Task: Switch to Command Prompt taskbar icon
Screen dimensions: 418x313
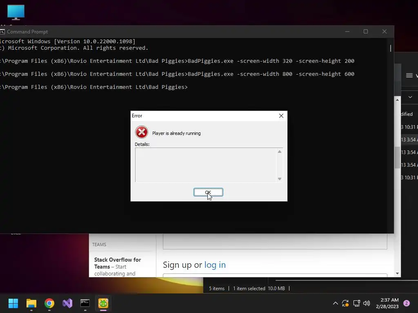Action: (85, 303)
